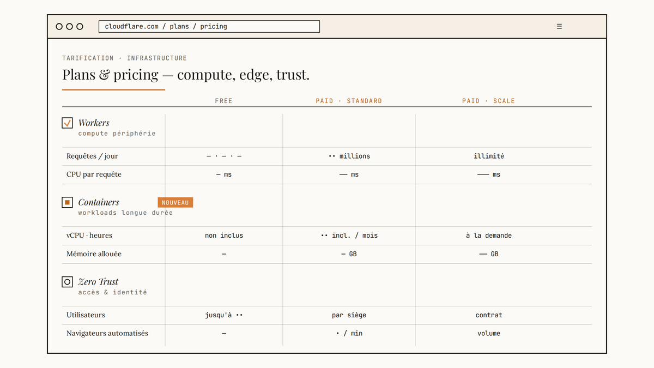Viewport: 654px width, 368px height.
Task: Click the 'Navigateurs automatisés' row label
Action: (107, 333)
